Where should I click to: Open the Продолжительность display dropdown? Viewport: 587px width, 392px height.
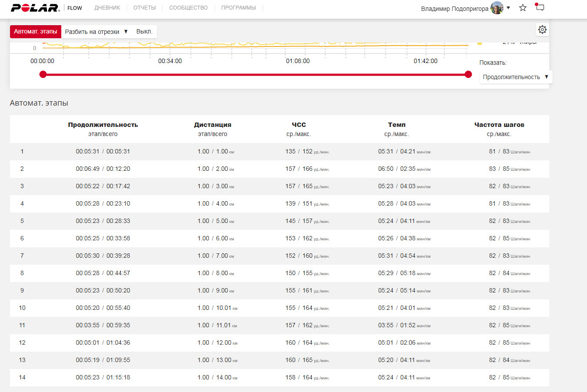(516, 77)
